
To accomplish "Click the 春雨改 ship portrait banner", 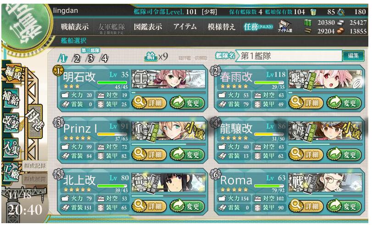I will coord(325,79).
